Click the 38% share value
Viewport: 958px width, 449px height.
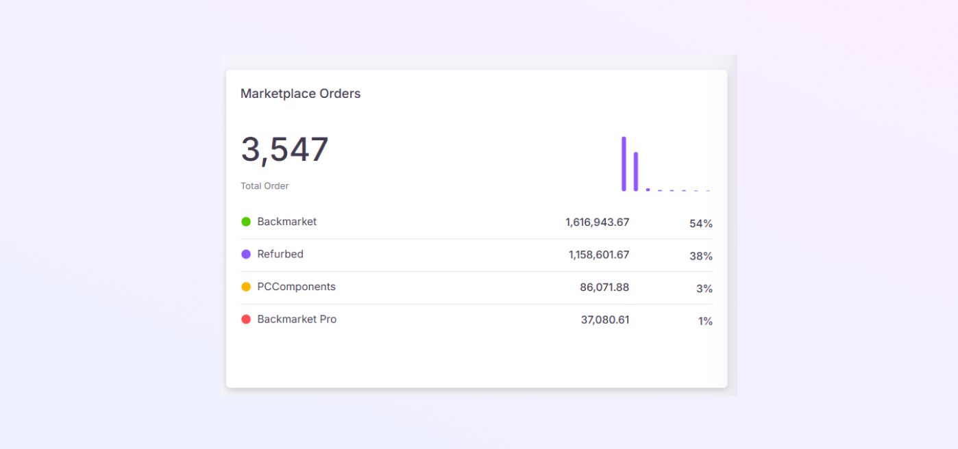tap(701, 256)
